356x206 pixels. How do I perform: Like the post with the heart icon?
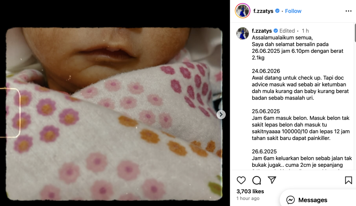pyautogui.click(x=241, y=180)
